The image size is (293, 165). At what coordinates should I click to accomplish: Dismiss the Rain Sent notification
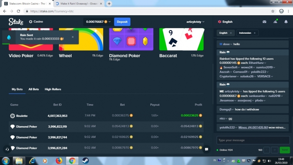(x=73, y=37)
